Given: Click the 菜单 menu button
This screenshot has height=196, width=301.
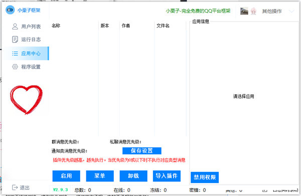Looking at the screenshot, I should (x=100, y=176).
